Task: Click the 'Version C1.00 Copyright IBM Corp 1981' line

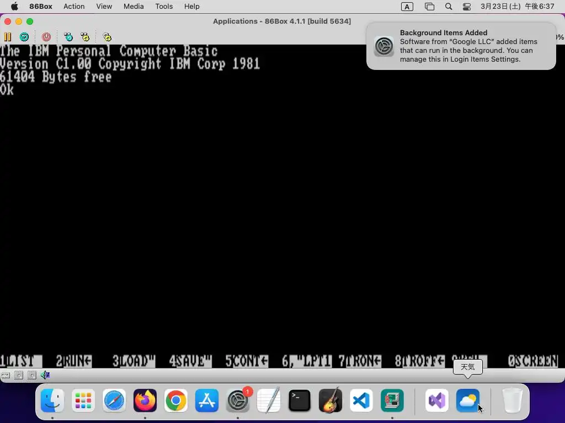Action: (130, 64)
